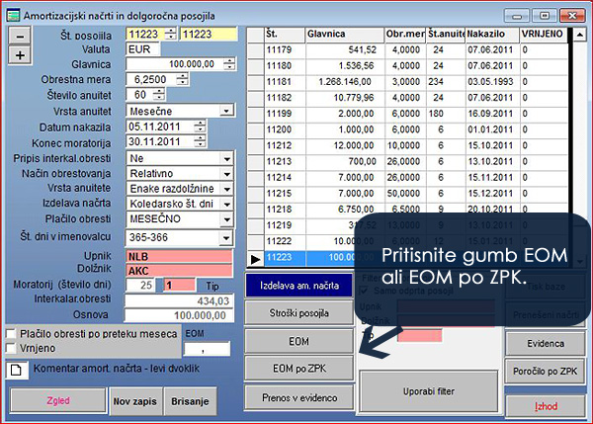Open the Vrsta anuitet dropdown

(227, 111)
